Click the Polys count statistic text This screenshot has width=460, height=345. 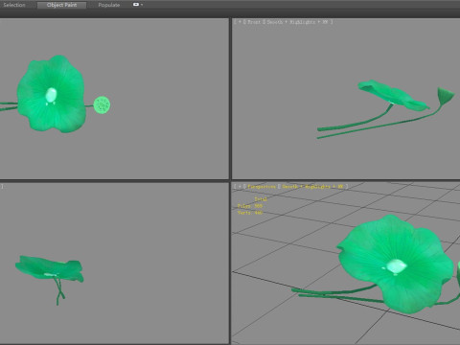point(250,206)
